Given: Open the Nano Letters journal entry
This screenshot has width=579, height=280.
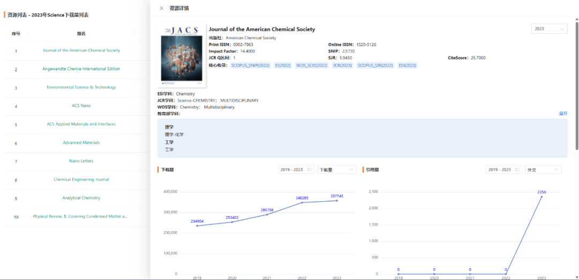Looking at the screenshot, I should 81,161.
